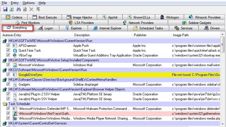Sort by the Publisher column header
Screen dimensions: 226x127
(x=152, y=35)
